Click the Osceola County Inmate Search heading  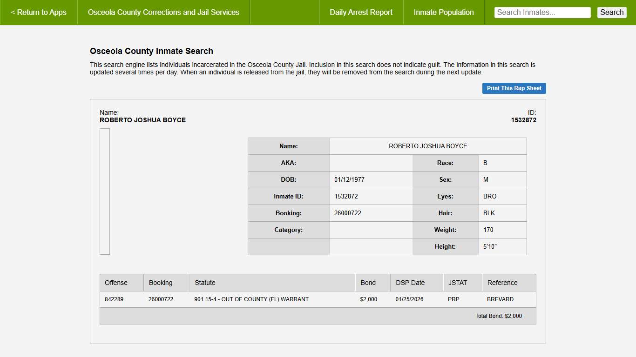[151, 51]
